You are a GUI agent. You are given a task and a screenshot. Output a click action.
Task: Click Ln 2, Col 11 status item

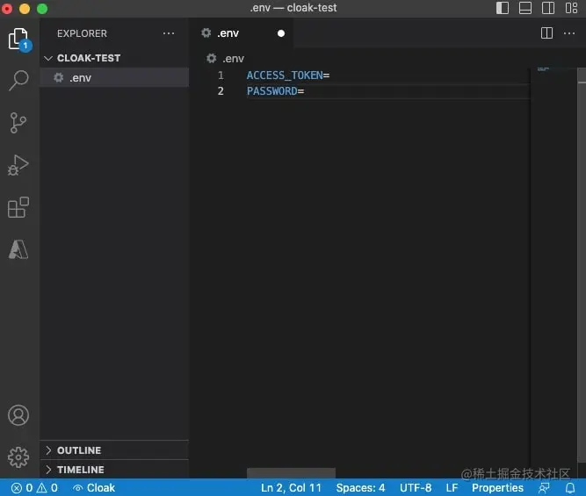[x=291, y=487]
